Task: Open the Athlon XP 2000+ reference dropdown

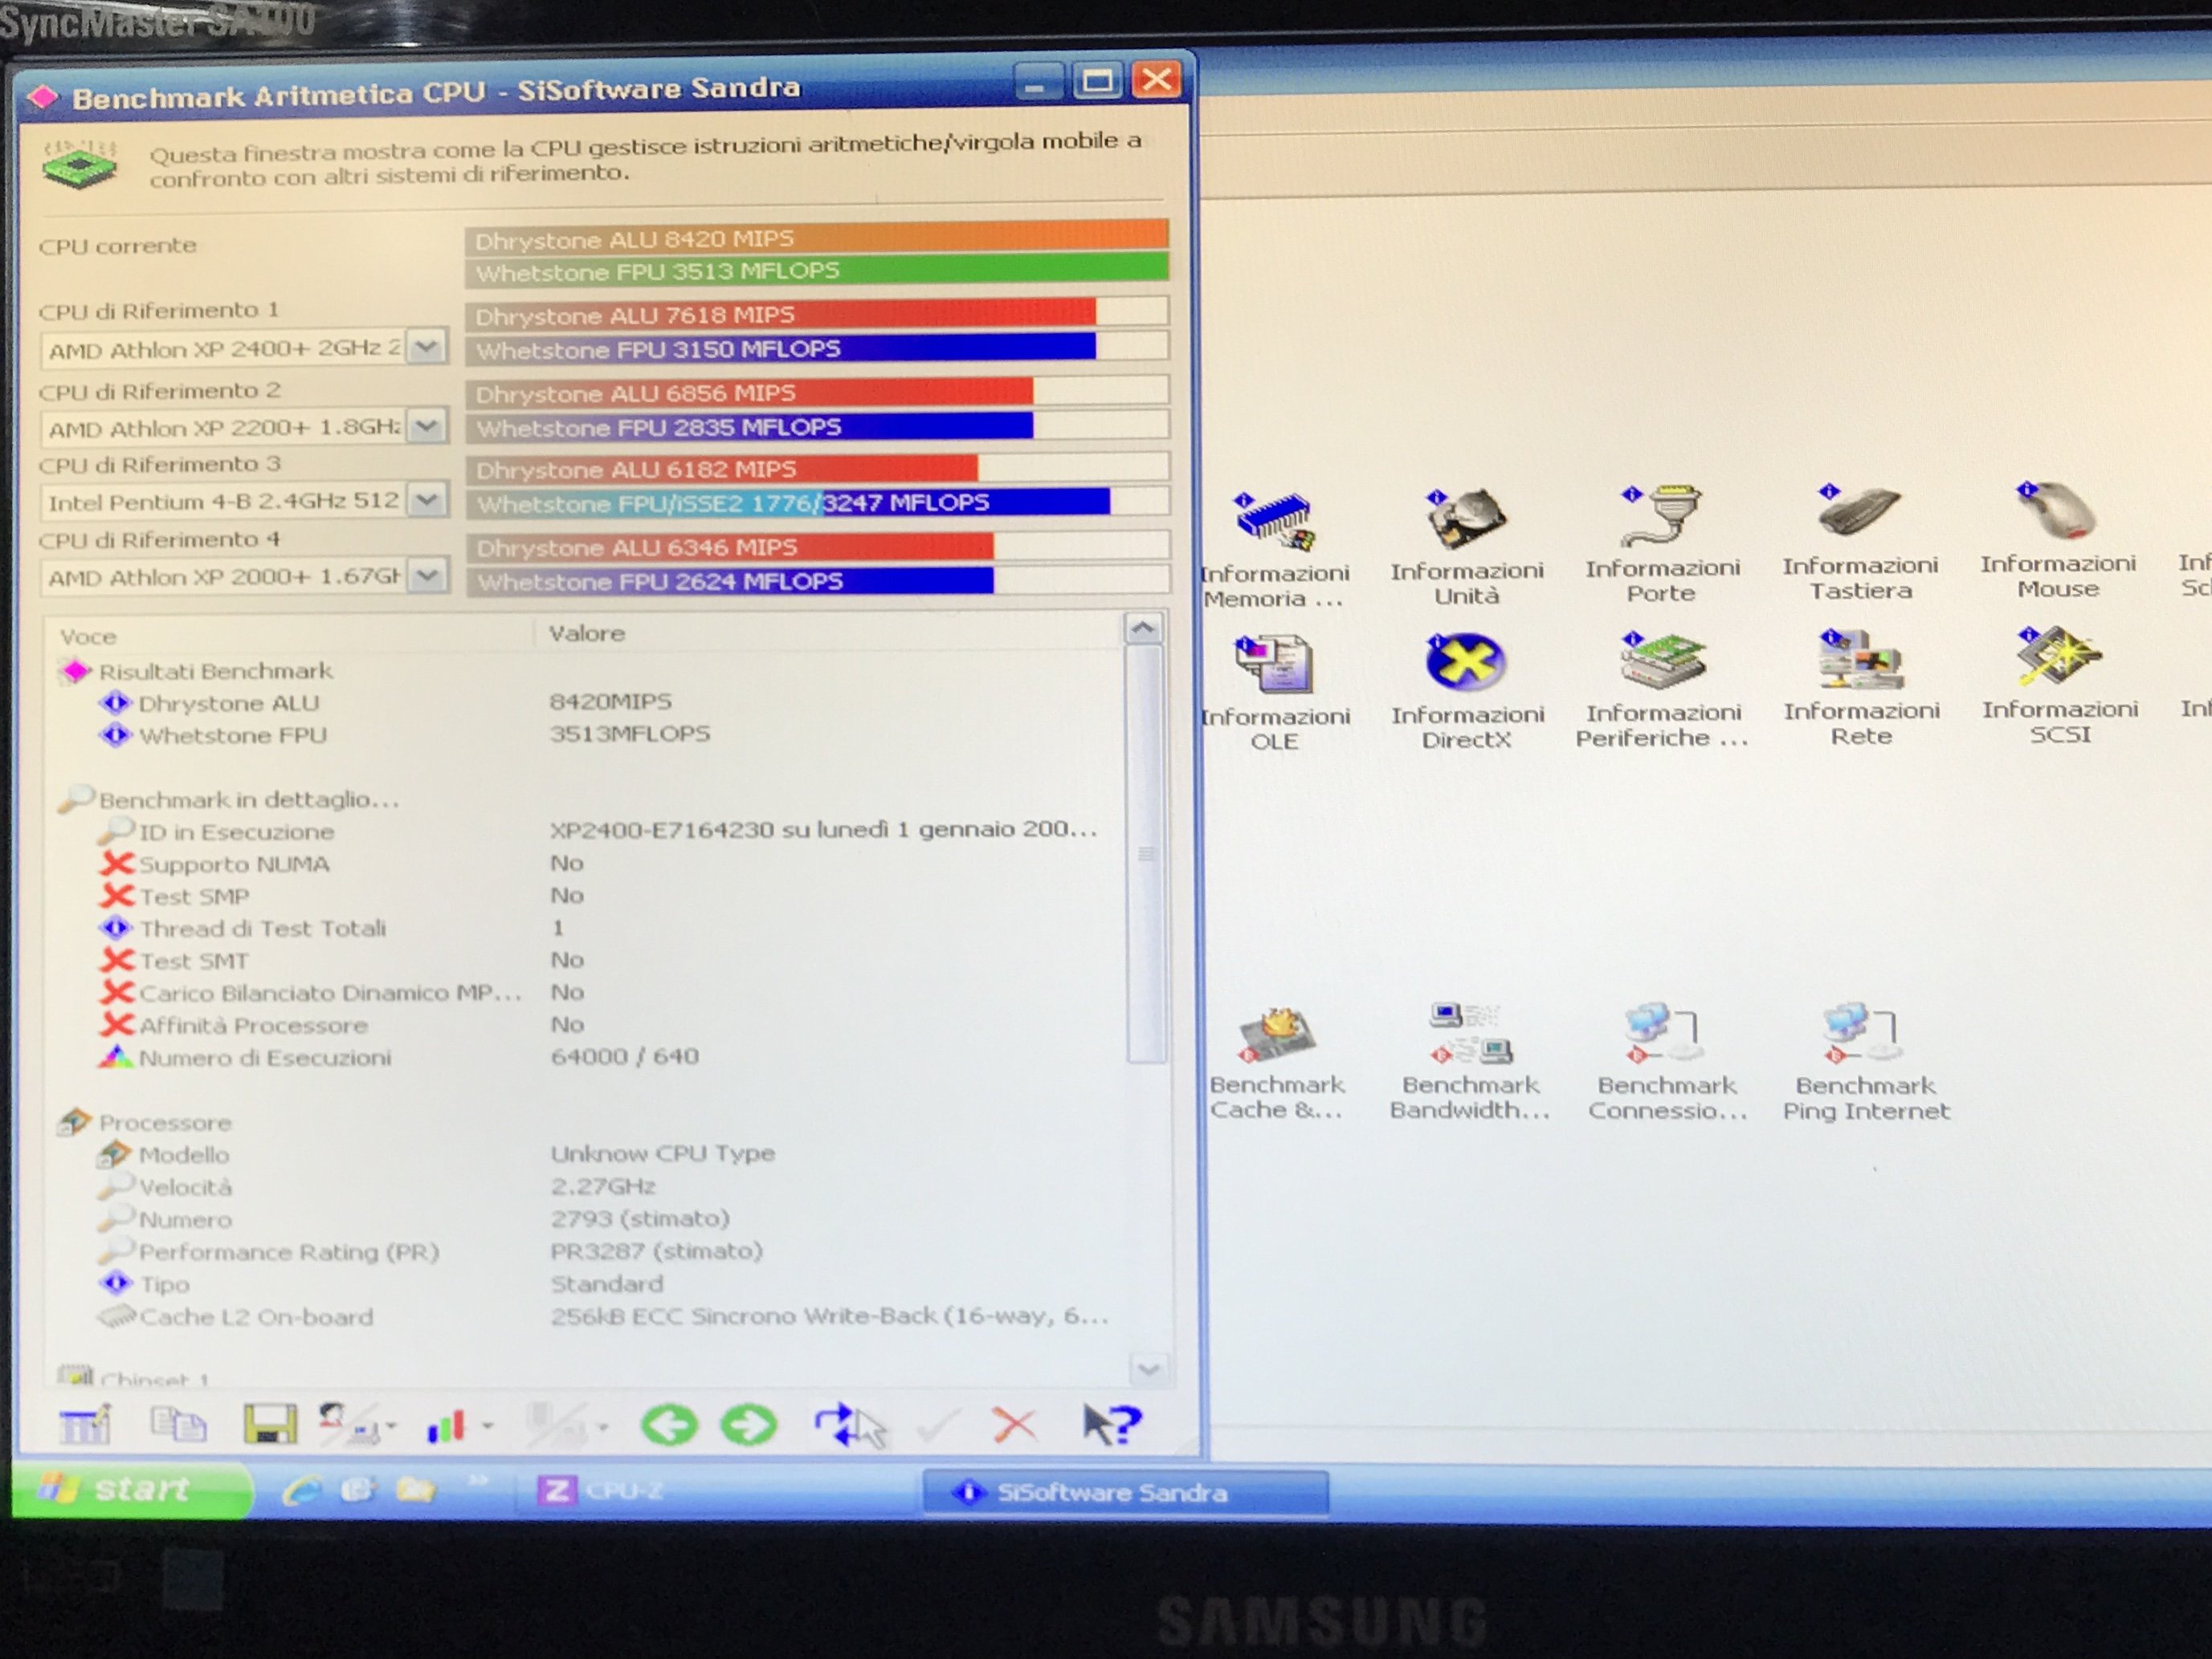Action: [x=427, y=575]
